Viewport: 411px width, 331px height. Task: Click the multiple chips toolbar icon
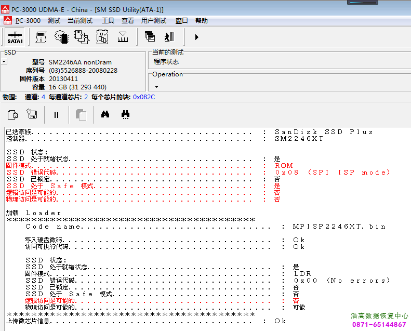pos(82,37)
